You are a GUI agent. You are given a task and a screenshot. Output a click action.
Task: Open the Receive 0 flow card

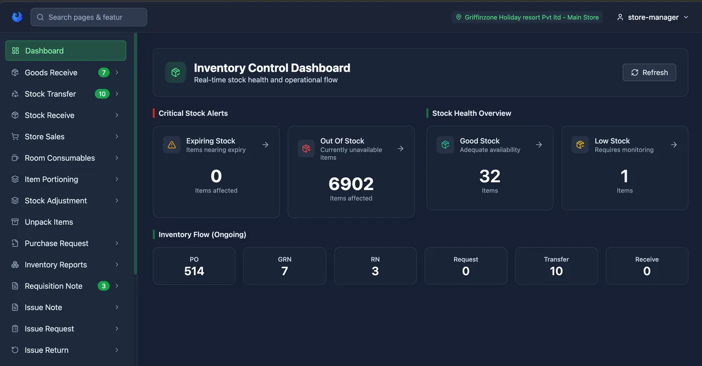point(647,266)
